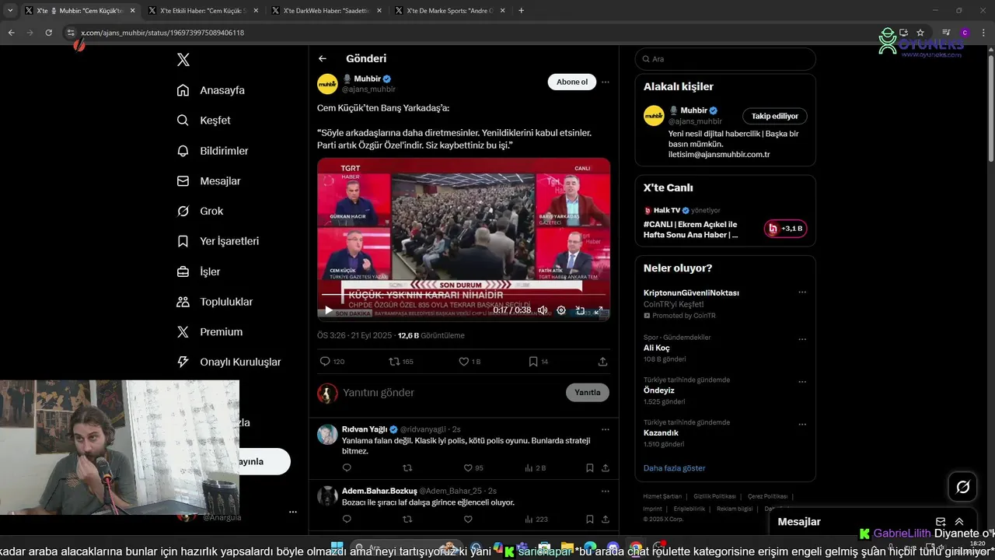Screen dimensions: 995x560
Task: Click back arrow next to Gönderi
Action: pos(323,58)
